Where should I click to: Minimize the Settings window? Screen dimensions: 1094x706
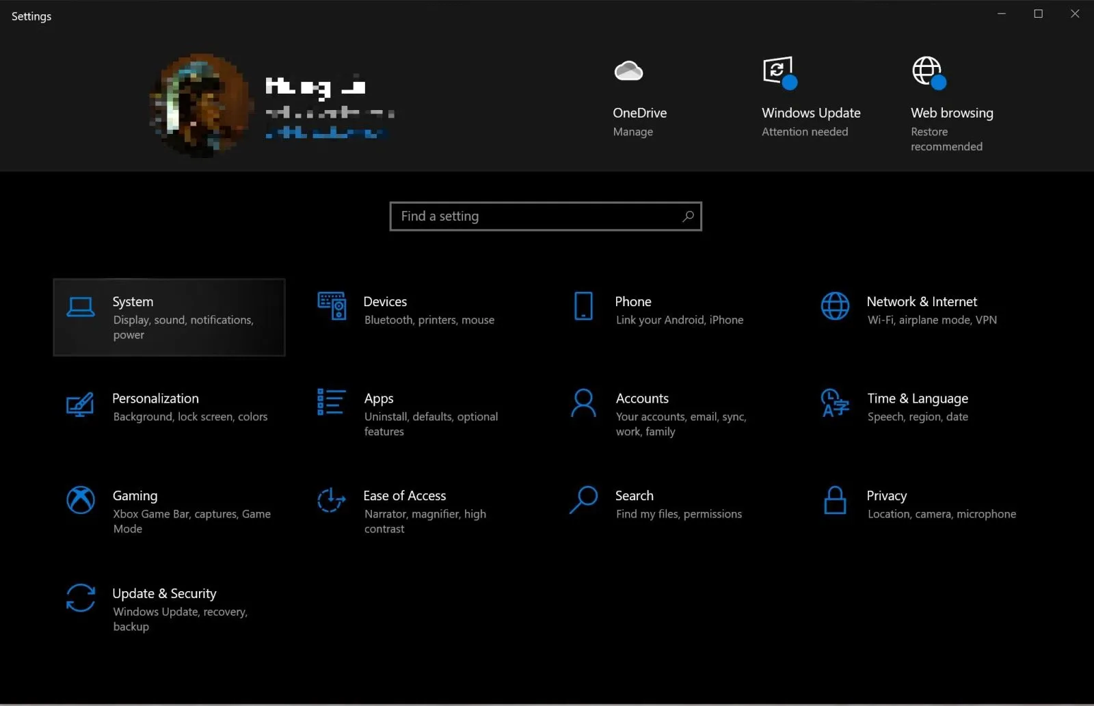1002,14
